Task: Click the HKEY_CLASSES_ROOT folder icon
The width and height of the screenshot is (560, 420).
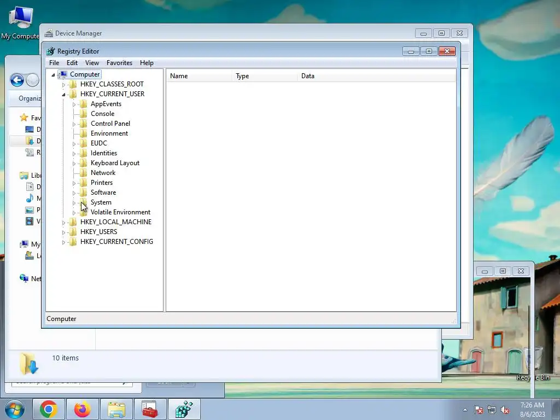Action: pyautogui.click(x=73, y=84)
